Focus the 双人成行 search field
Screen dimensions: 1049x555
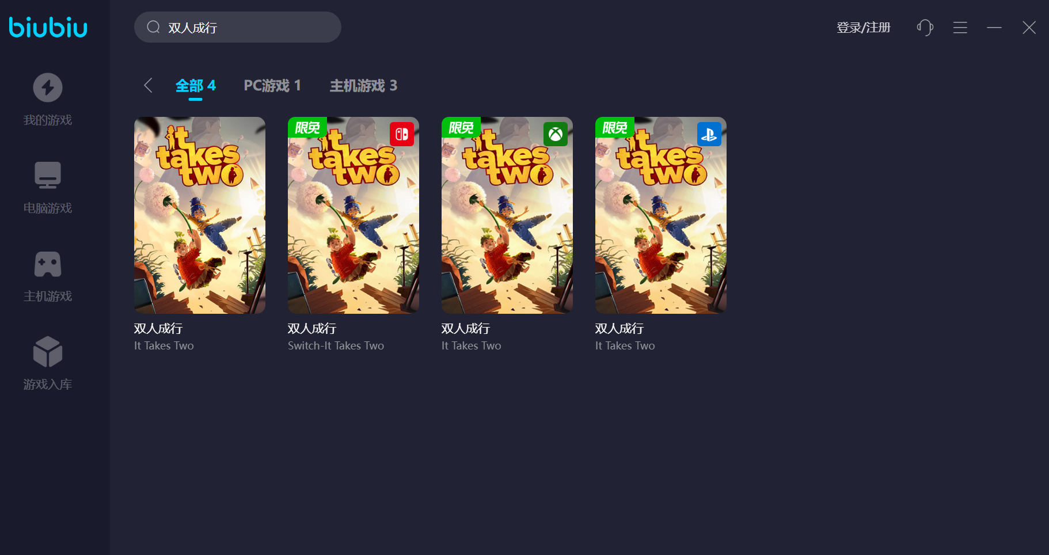238,27
